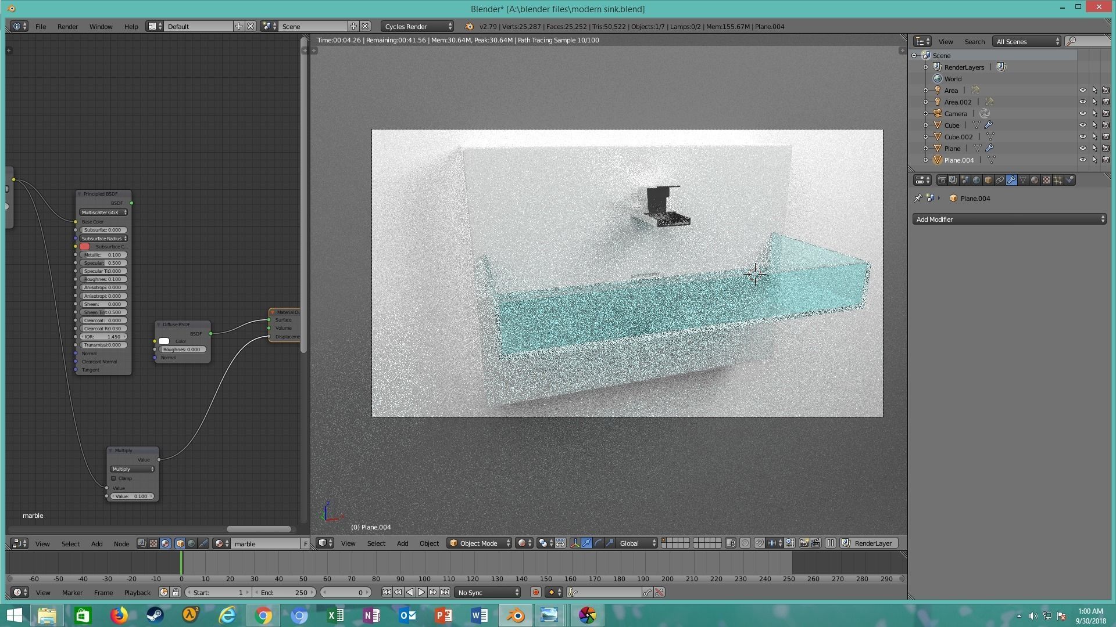
Task: Open the Help menu
Action: (131, 26)
